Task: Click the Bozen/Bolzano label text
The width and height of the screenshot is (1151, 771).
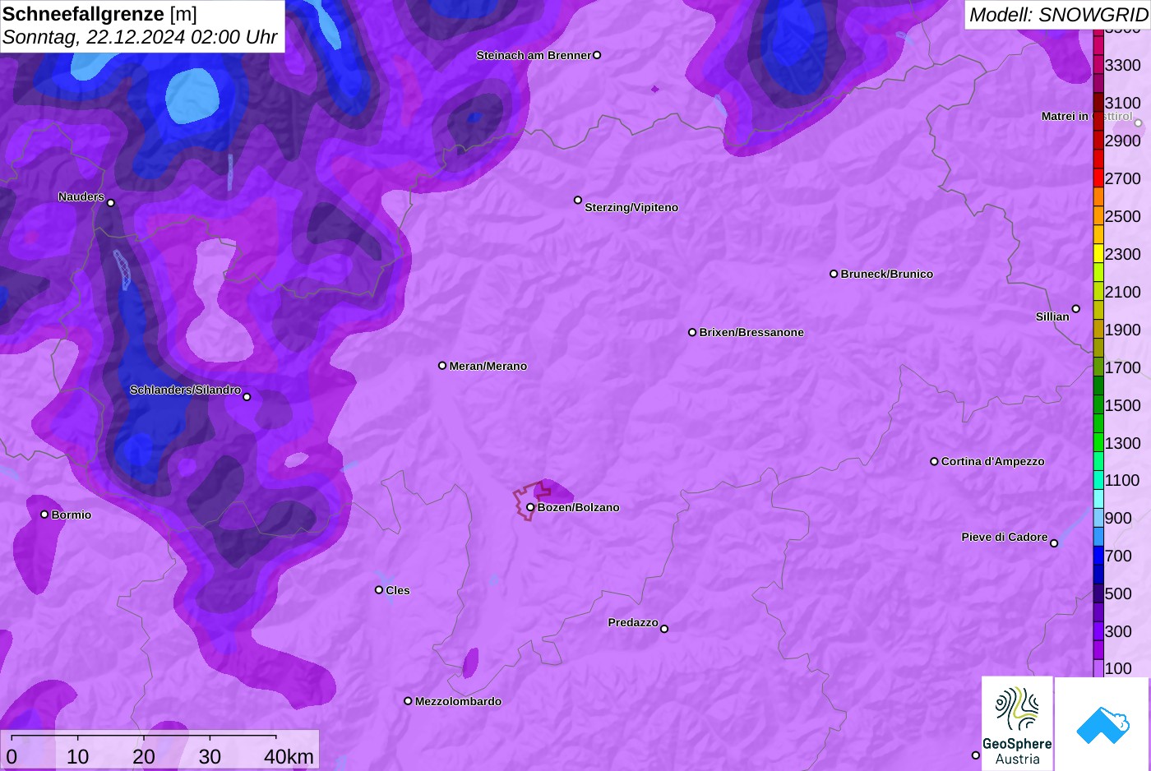Action: click(579, 507)
